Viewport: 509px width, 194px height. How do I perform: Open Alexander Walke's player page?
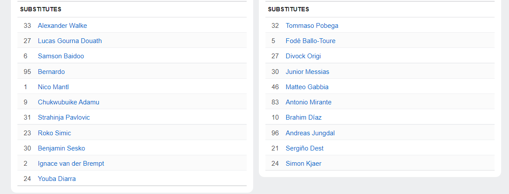pyautogui.click(x=62, y=26)
